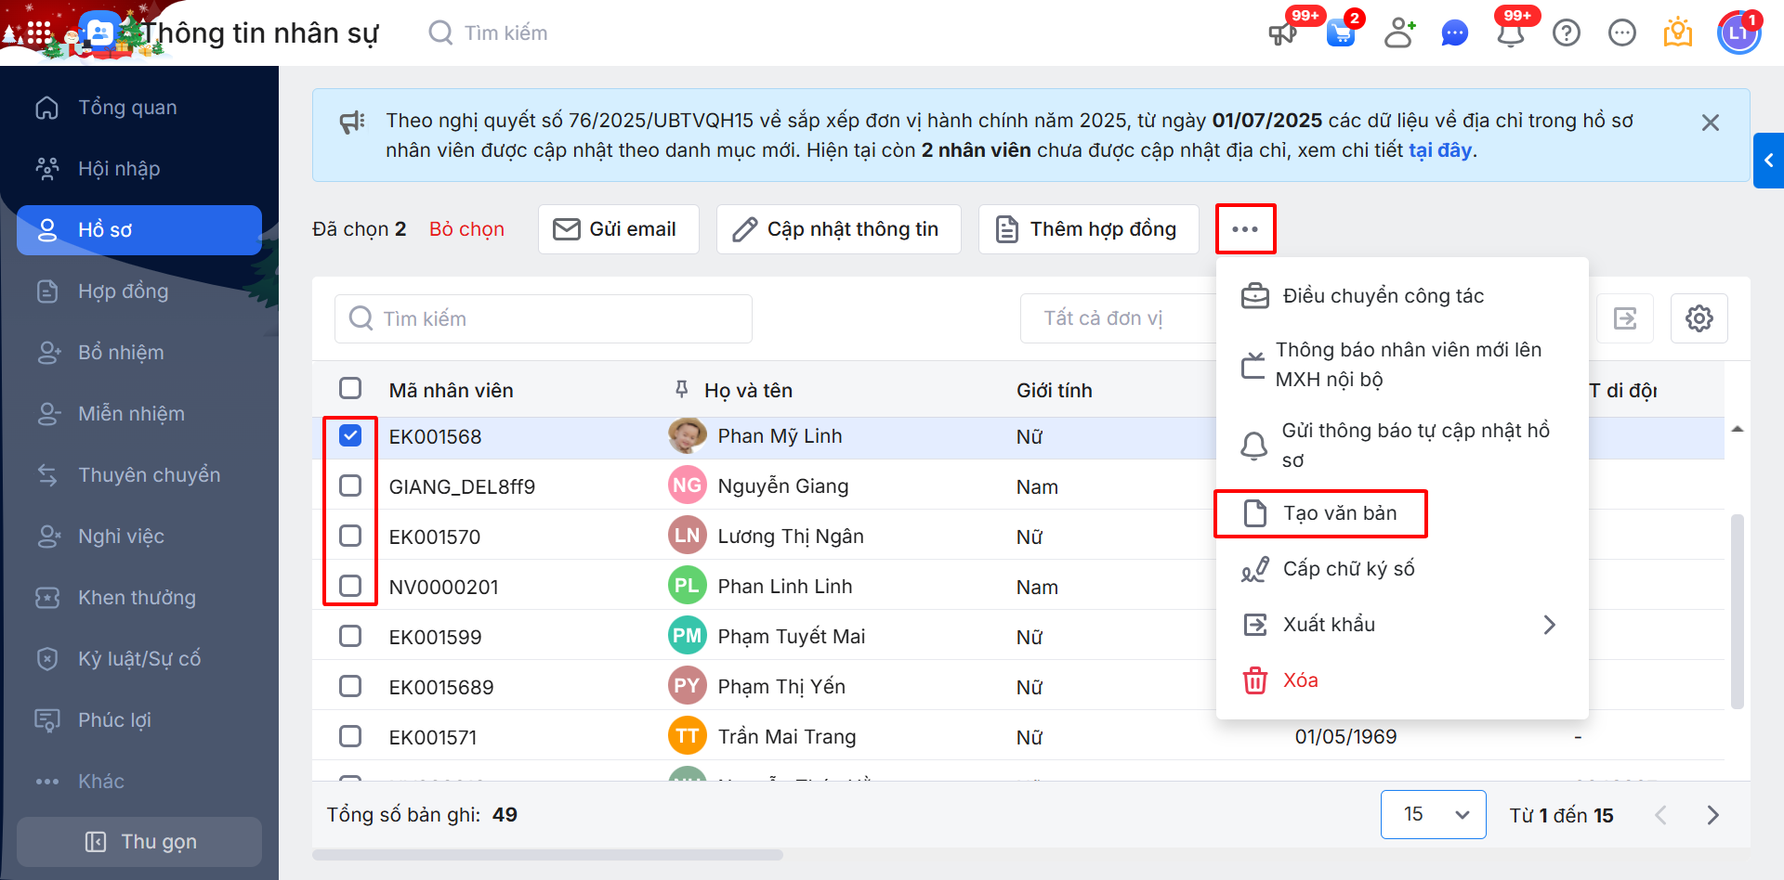Open Bổ nhiệm in the sidebar
The image size is (1784, 880).
coord(139,353)
